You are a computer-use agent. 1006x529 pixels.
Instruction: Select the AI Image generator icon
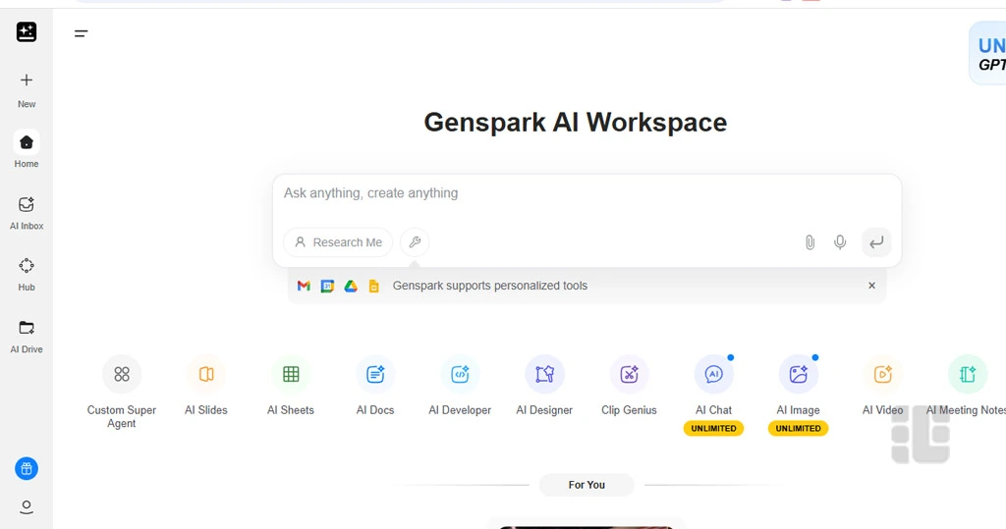coord(798,374)
